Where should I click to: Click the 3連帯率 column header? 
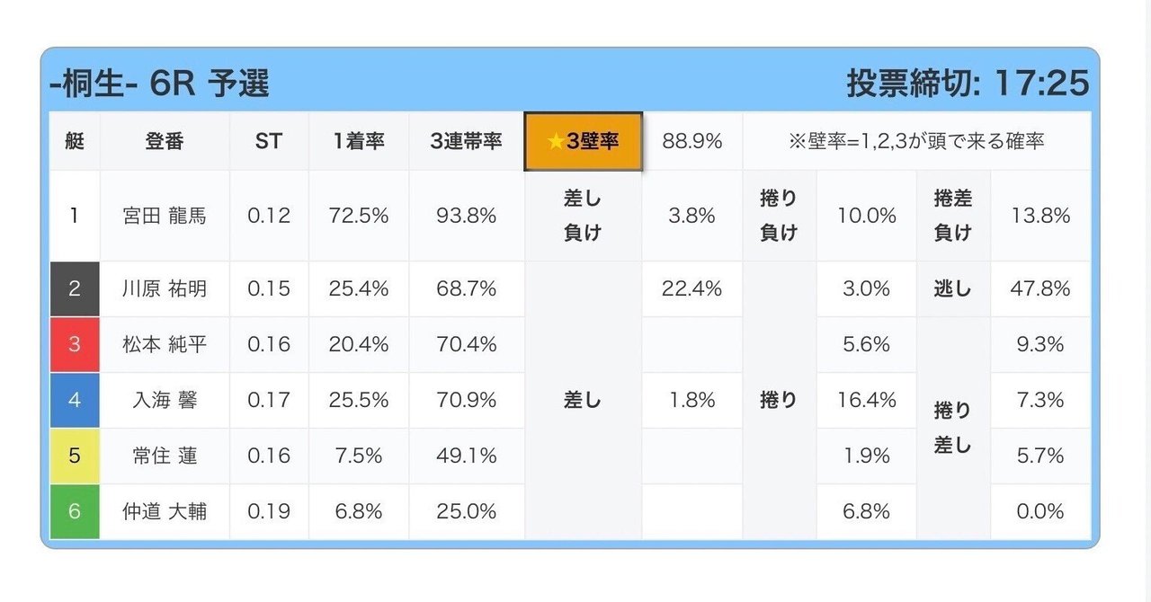[x=466, y=141]
